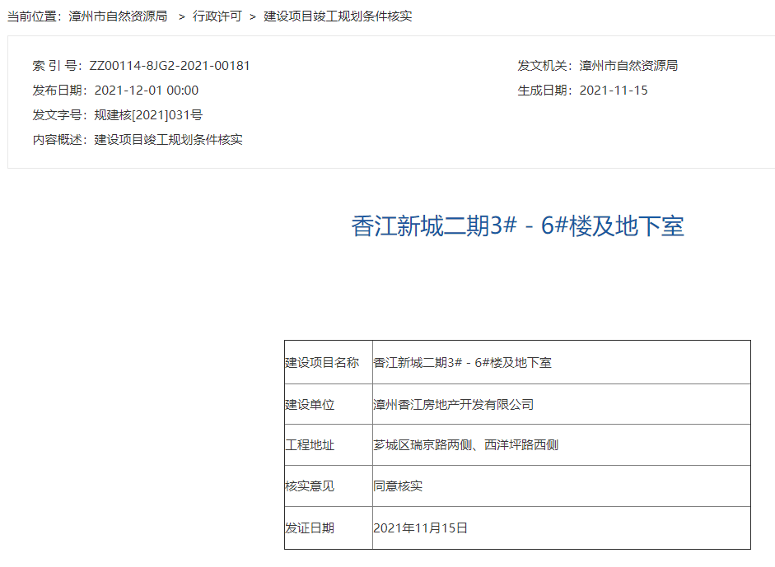Click the 内容概述 summary text value
The height and width of the screenshot is (567, 775).
(169, 140)
